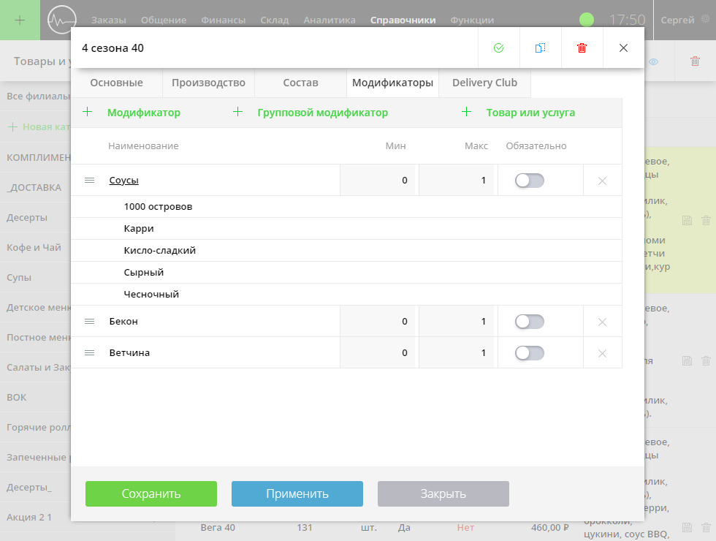The image size is (716, 541).
Task: Remove the Бекон modifier row
Action: click(x=602, y=322)
